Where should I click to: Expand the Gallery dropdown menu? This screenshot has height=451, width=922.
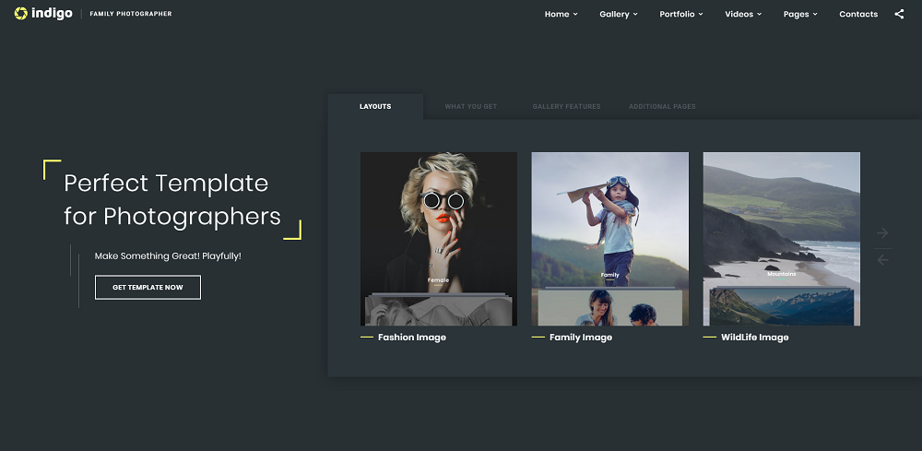618,14
